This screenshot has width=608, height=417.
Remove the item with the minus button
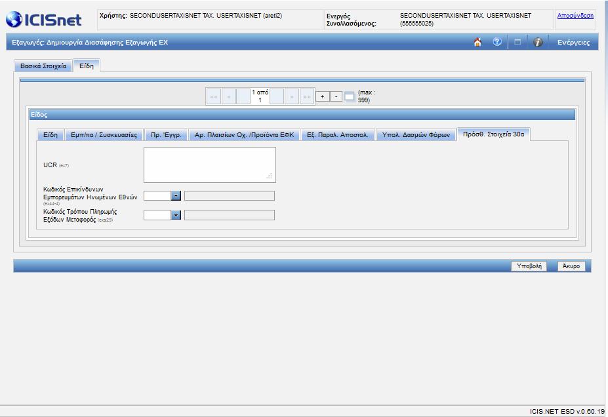(336, 96)
